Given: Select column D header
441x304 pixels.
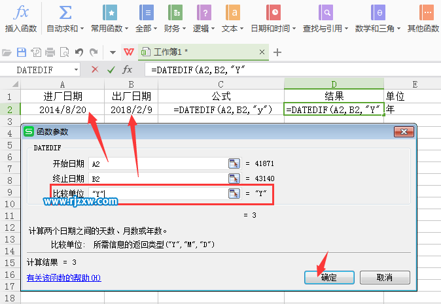Looking at the screenshot, I should 334,84.
